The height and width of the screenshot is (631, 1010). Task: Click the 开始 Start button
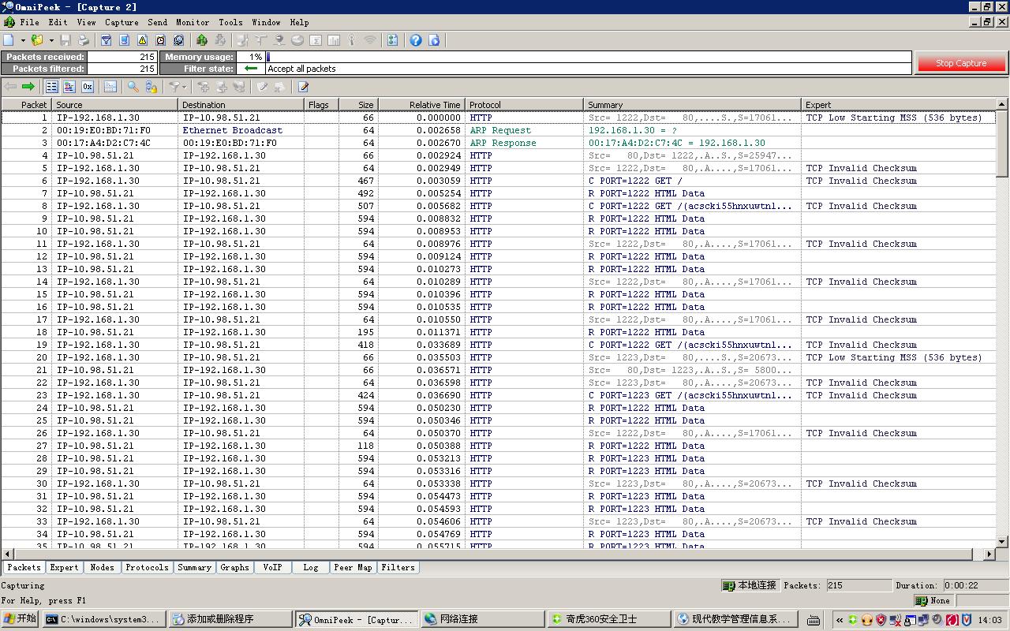[21, 619]
